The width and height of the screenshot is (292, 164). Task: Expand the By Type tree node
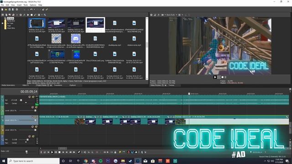2,23
